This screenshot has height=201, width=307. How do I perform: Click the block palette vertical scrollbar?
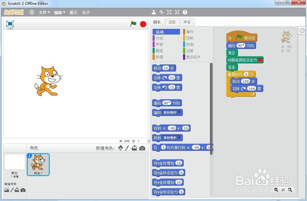pos(211,109)
